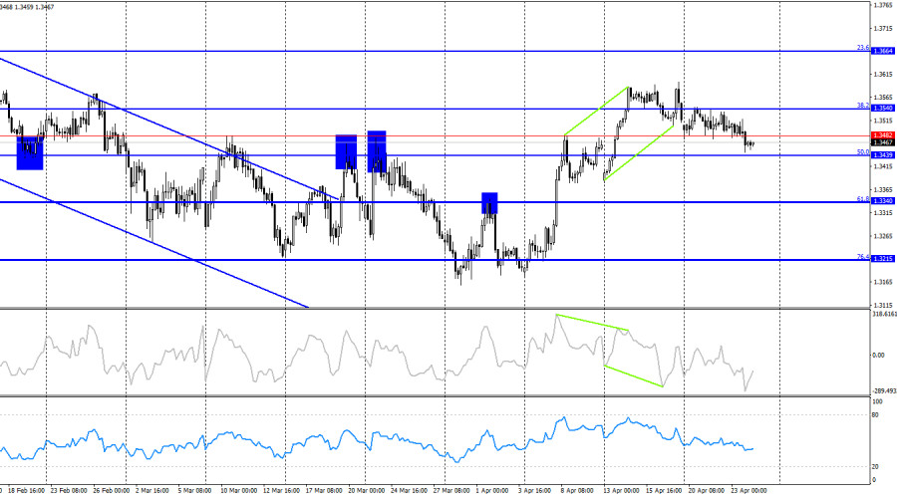Image resolution: width=897 pixels, height=498 pixels.
Task: Select the 38.2 Fibonacci level label
Action: click(863, 106)
